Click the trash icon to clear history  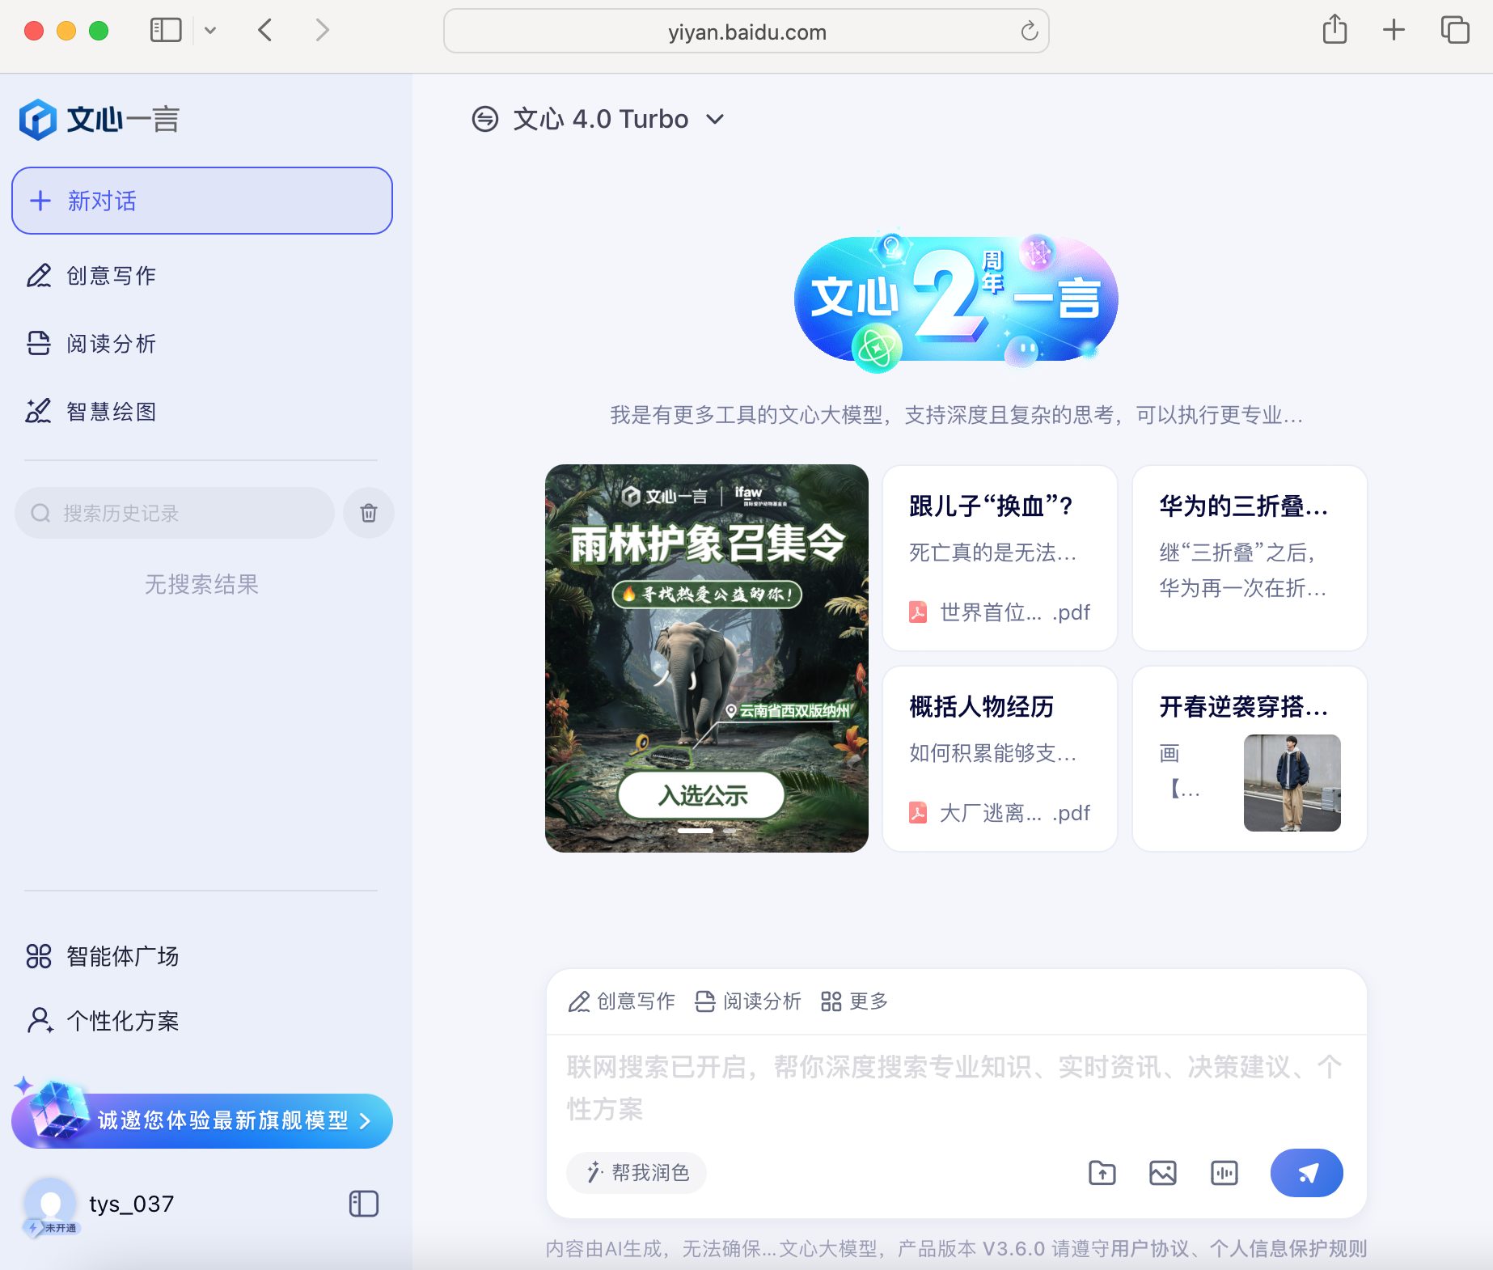tap(369, 513)
